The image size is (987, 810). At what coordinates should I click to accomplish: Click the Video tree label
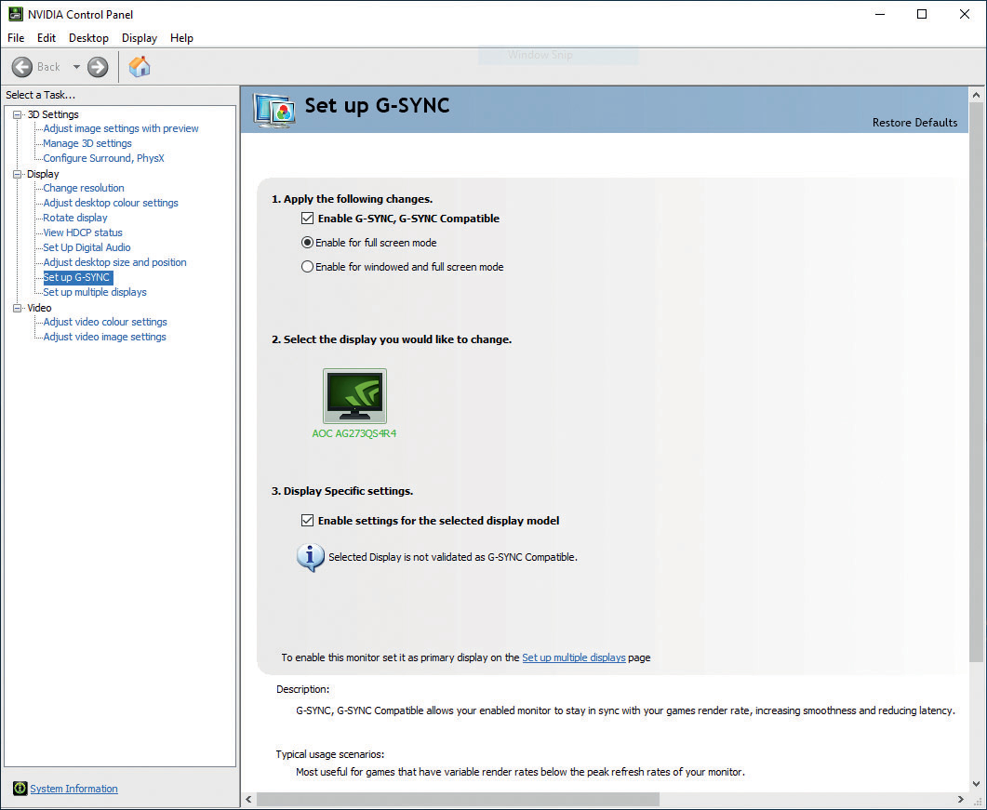39,308
